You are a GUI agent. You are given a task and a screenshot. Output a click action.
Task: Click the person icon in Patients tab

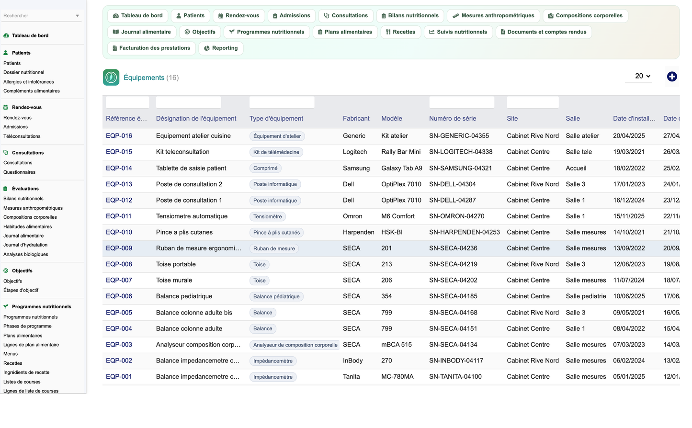click(179, 16)
